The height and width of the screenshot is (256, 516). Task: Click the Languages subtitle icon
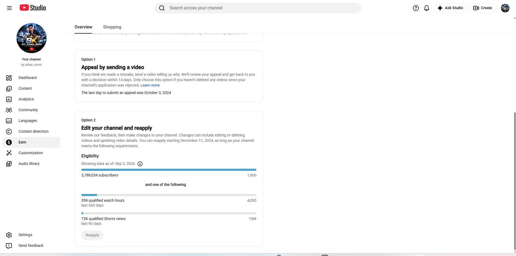click(x=9, y=121)
